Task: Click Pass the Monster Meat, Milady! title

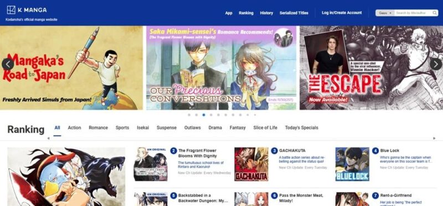Action: (301, 198)
